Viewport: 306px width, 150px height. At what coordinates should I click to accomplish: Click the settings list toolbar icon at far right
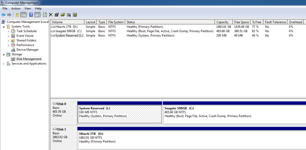(x=75, y=15)
